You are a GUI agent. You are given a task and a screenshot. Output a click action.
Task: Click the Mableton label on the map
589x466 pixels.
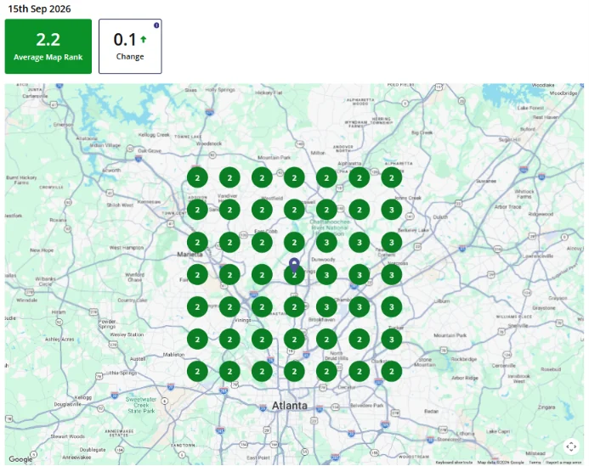tap(173, 355)
